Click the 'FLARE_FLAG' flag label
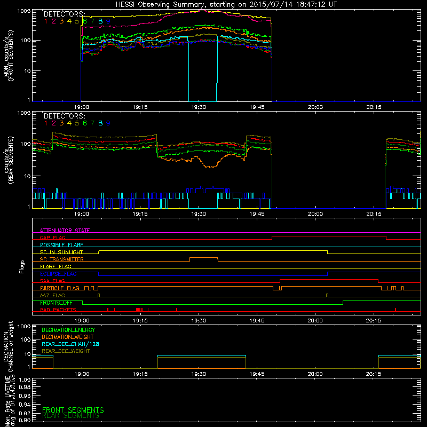 (56, 266)
